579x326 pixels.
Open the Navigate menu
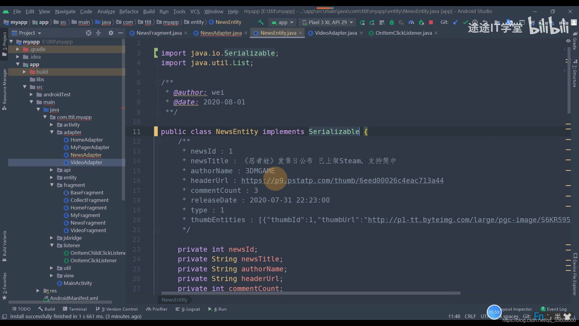[x=65, y=11]
